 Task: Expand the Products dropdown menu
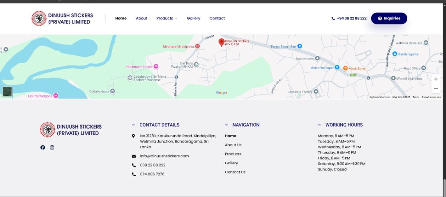point(167,18)
